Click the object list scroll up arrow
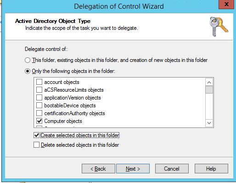Viewport: 236px width, 183px height. [x=209, y=83]
